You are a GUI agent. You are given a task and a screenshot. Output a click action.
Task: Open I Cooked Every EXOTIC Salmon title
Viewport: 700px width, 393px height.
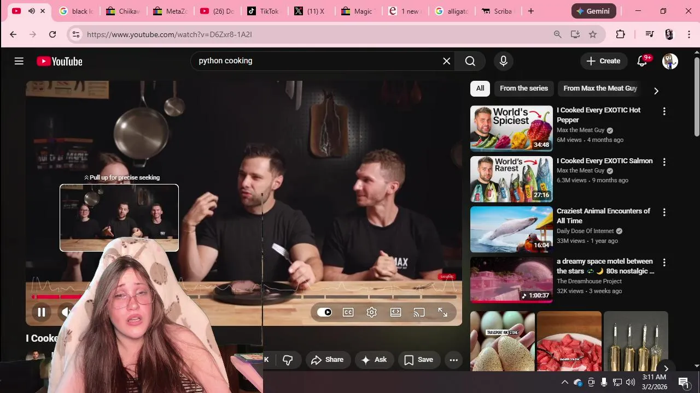605,161
